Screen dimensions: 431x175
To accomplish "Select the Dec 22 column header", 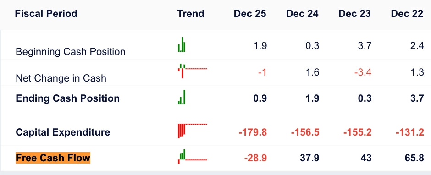I will [407, 13].
